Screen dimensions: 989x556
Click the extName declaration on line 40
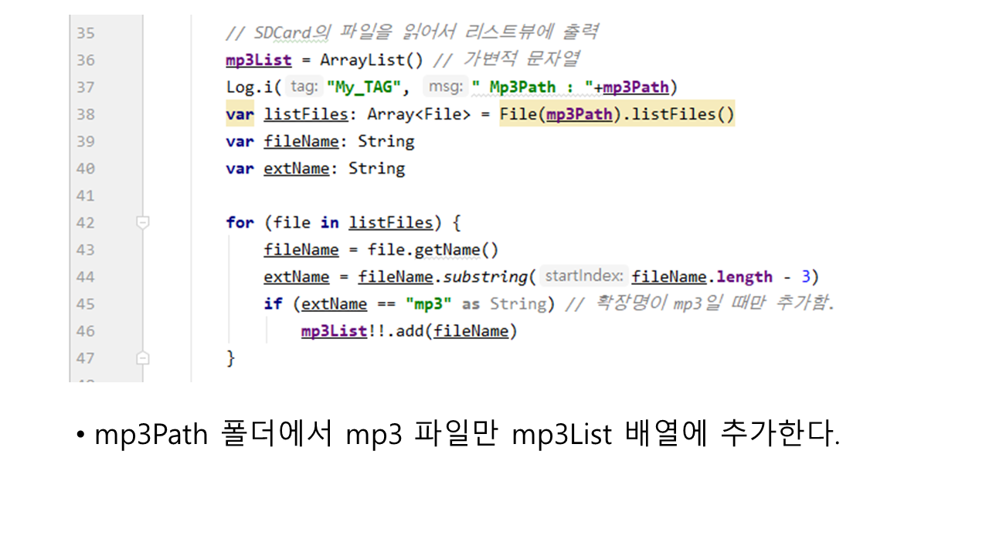[295, 168]
